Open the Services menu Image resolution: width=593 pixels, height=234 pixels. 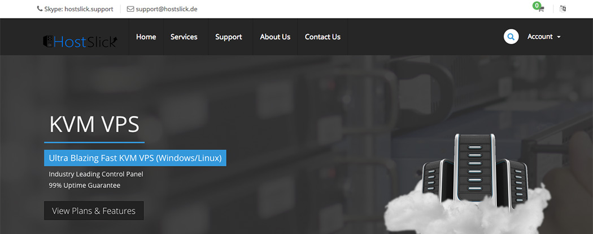click(184, 37)
